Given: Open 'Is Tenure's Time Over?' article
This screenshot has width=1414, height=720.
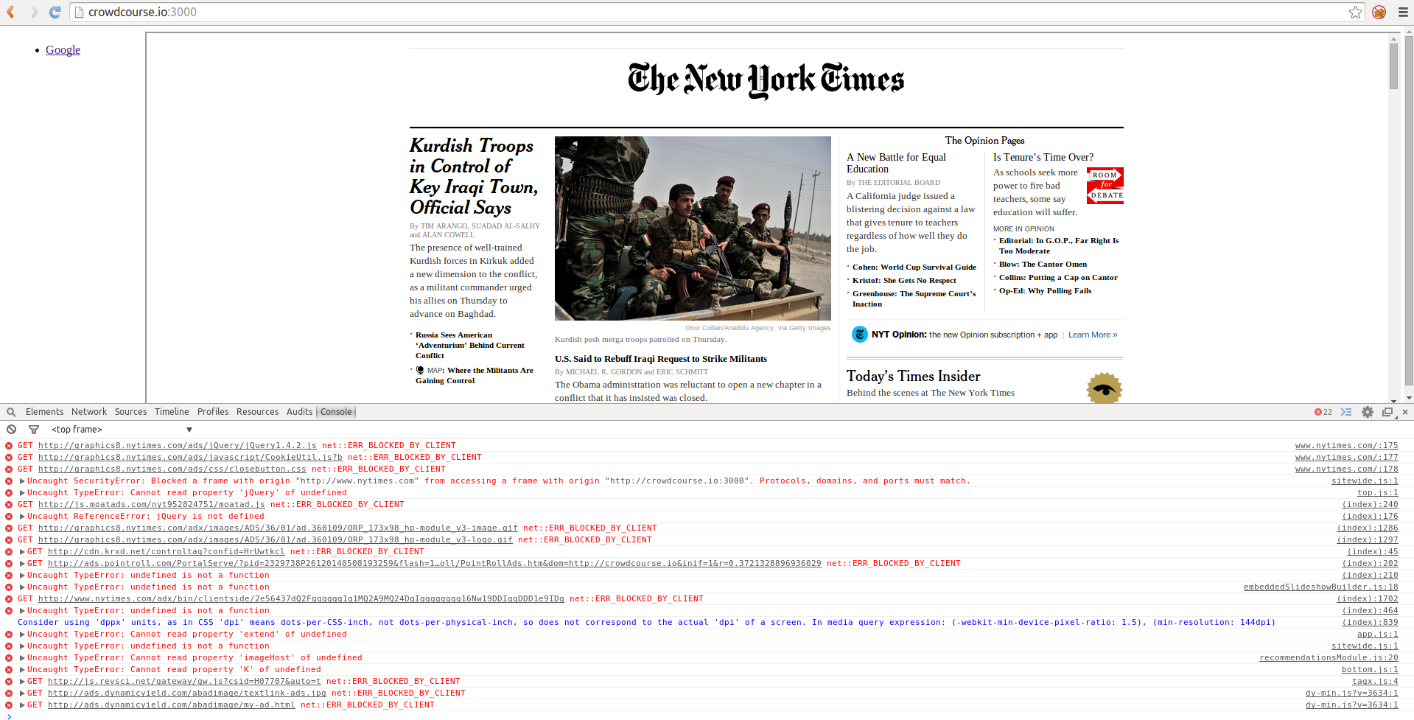Looking at the screenshot, I should 1043,157.
